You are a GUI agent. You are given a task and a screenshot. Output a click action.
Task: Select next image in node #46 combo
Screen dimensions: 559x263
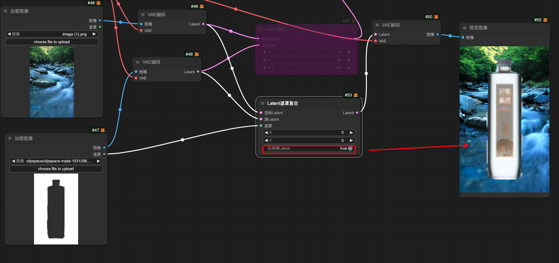(x=94, y=34)
